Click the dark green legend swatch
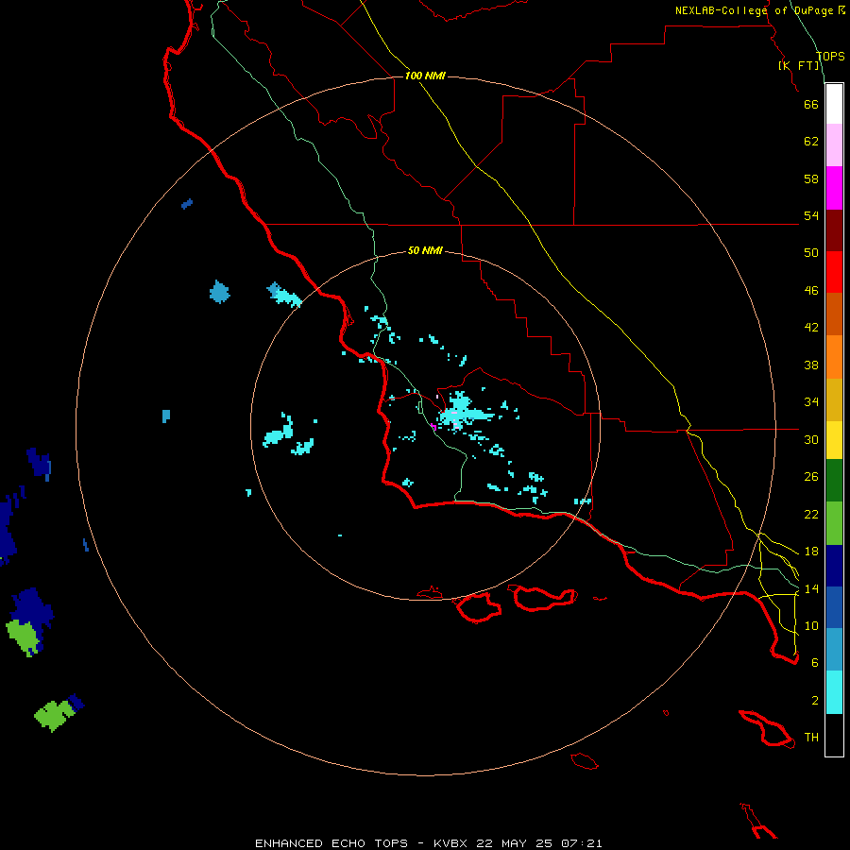Viewport: 850px width, 850px height. (x=834, y=481)
